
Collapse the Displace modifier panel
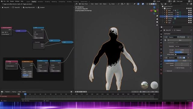[165, 37]
